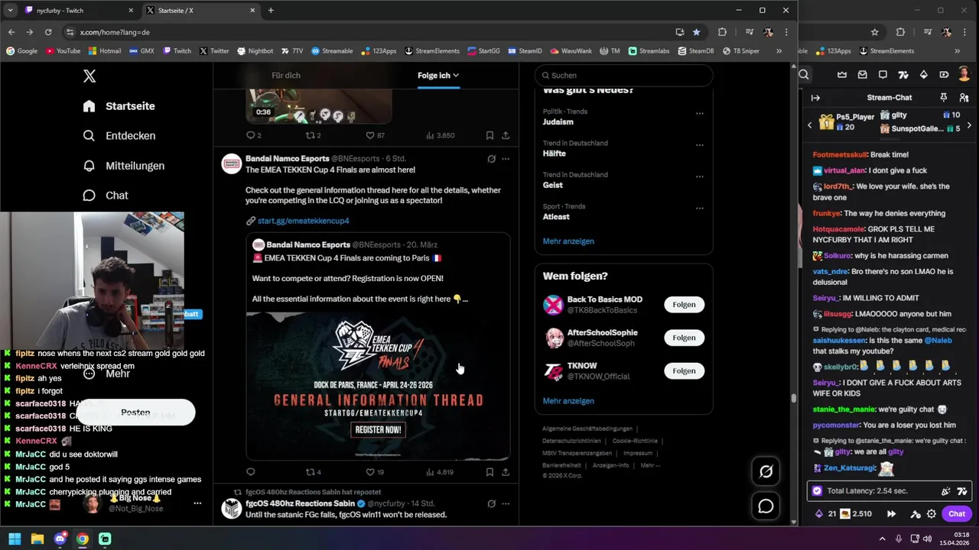Viewport: 979px width, 550px height.
Task: Open the 7TV emote menu in chat input
Action: pos(962,491)
